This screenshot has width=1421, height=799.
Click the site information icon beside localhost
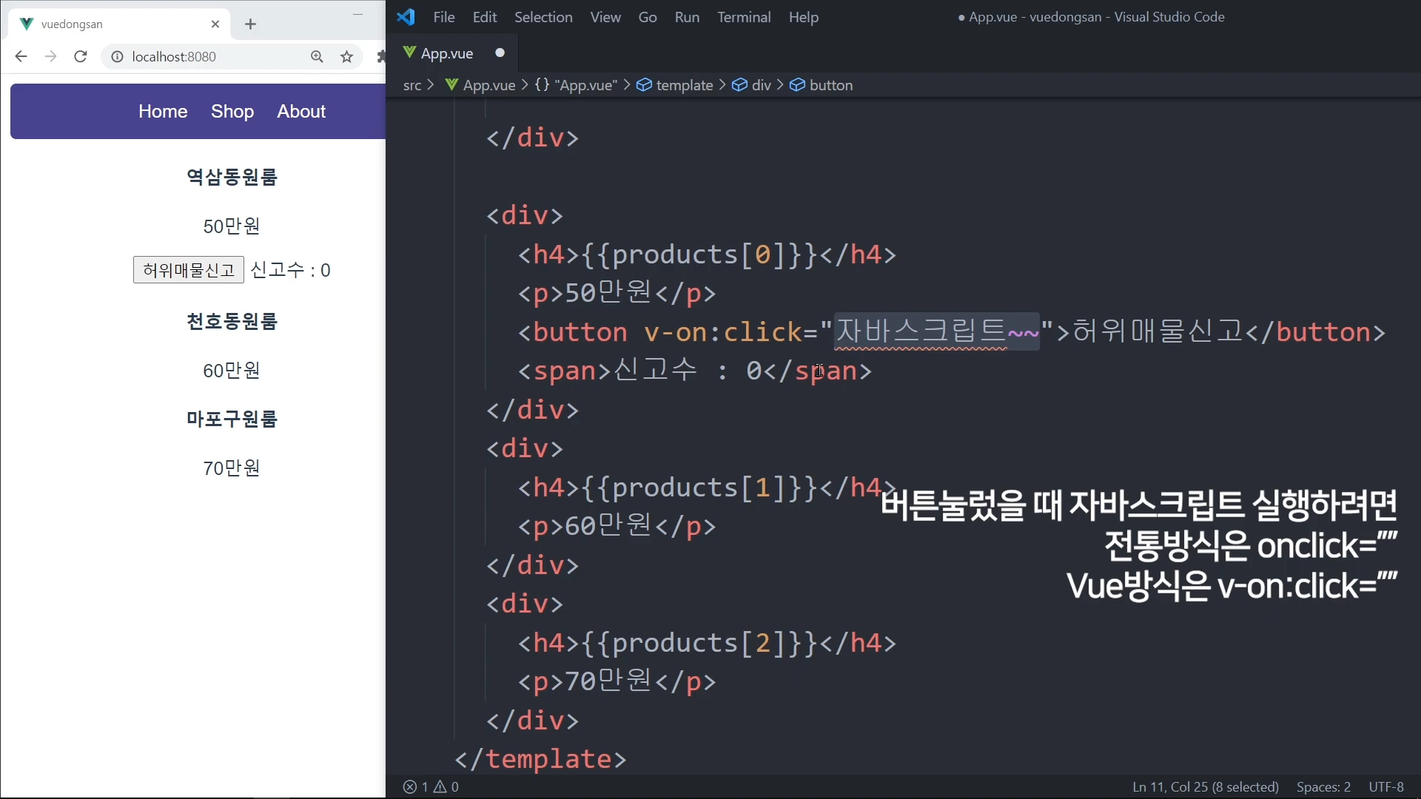(x=117, y=57)
